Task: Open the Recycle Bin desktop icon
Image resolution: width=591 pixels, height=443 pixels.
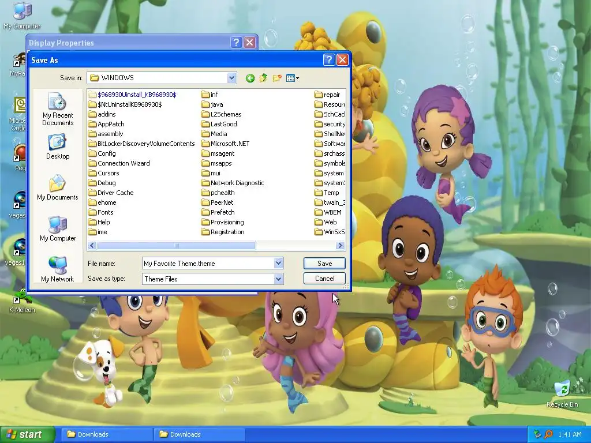Action: pos(562,393)
